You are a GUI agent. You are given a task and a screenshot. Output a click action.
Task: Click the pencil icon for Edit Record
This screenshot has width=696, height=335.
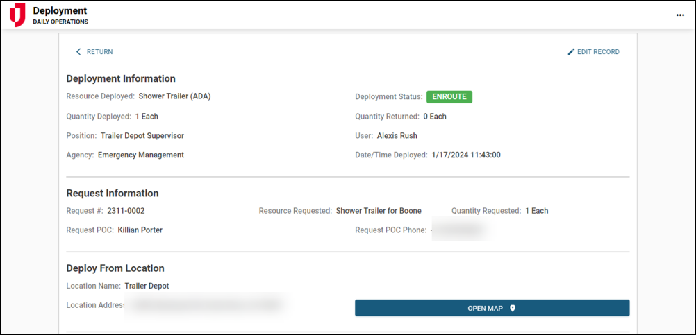tap(571, 52)
